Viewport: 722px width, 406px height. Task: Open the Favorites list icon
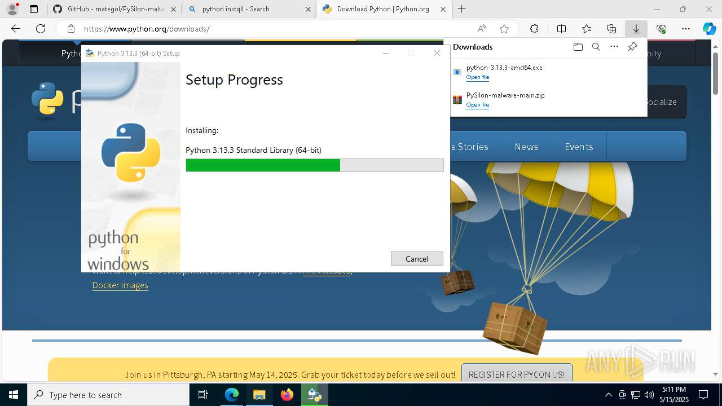[x=587, y=29]
